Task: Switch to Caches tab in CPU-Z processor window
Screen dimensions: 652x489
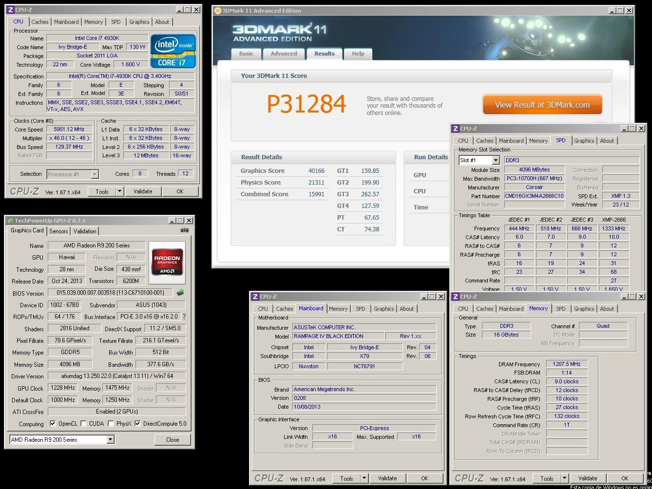Action: pos(40,22)
